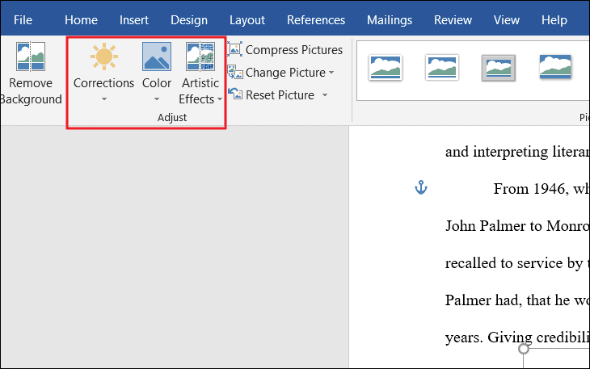Switch to the References tab

point(315,20)
